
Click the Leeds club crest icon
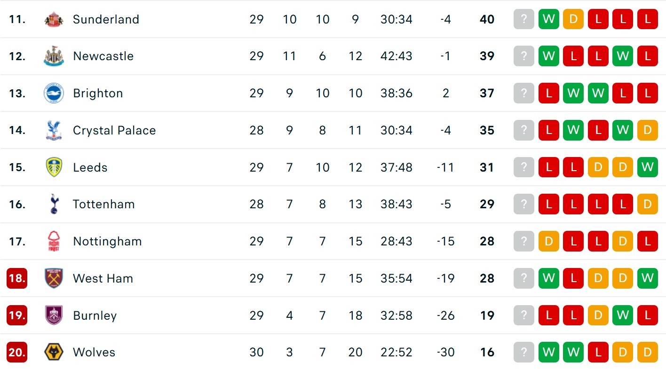click(54, 167)
